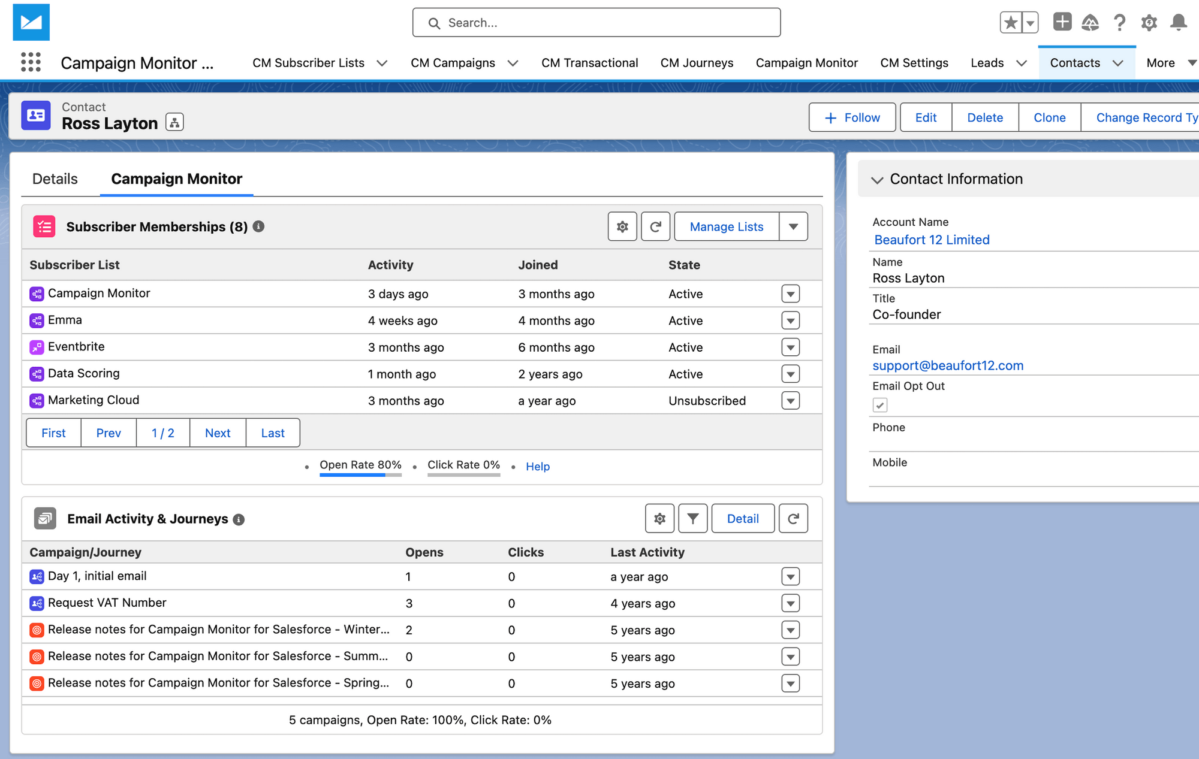View contact hierarchy icon beside Ross Layton

point(174,123)
